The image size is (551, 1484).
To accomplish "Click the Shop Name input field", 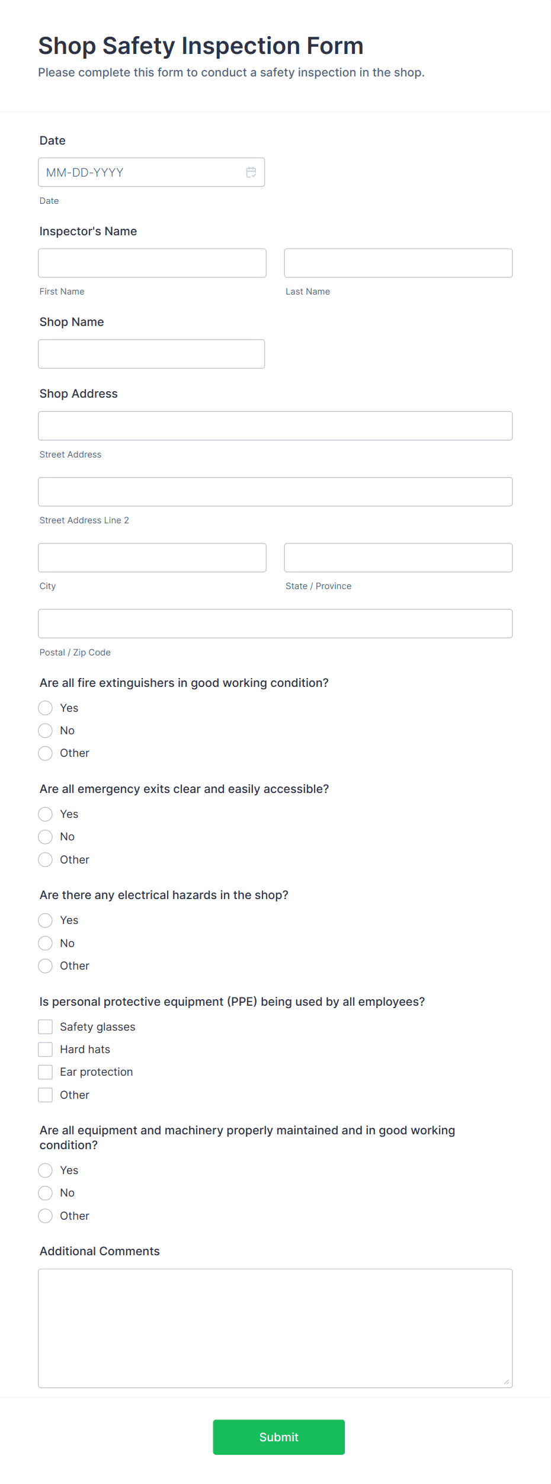I will click(152, 353).
